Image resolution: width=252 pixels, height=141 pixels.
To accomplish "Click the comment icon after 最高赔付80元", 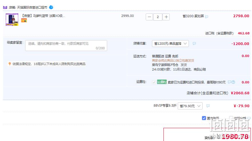I will (229, 82).
